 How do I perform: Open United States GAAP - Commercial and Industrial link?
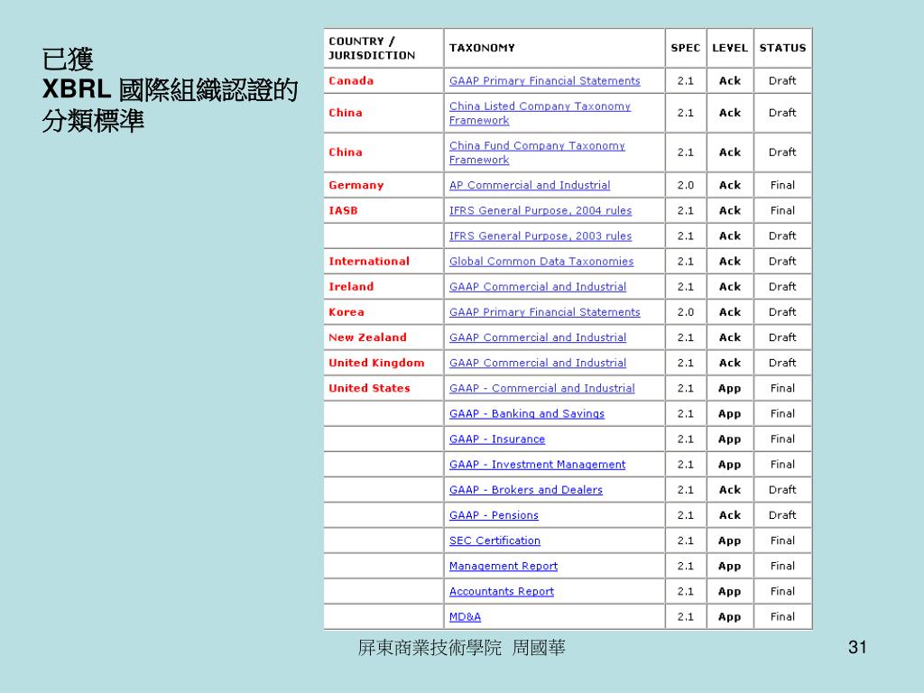tap(542, 388)
